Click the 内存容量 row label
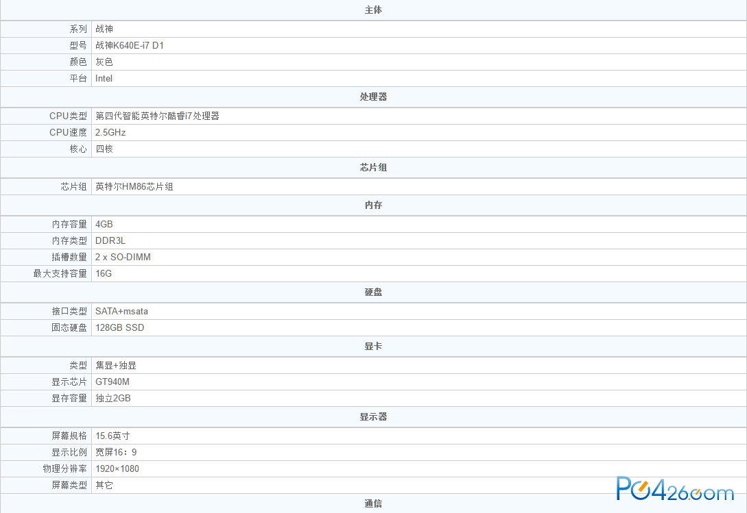Screen dimensions: 747x513 69,224
